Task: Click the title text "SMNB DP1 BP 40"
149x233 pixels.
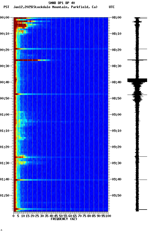Action: pyautogui.click(x=62, y=3)
